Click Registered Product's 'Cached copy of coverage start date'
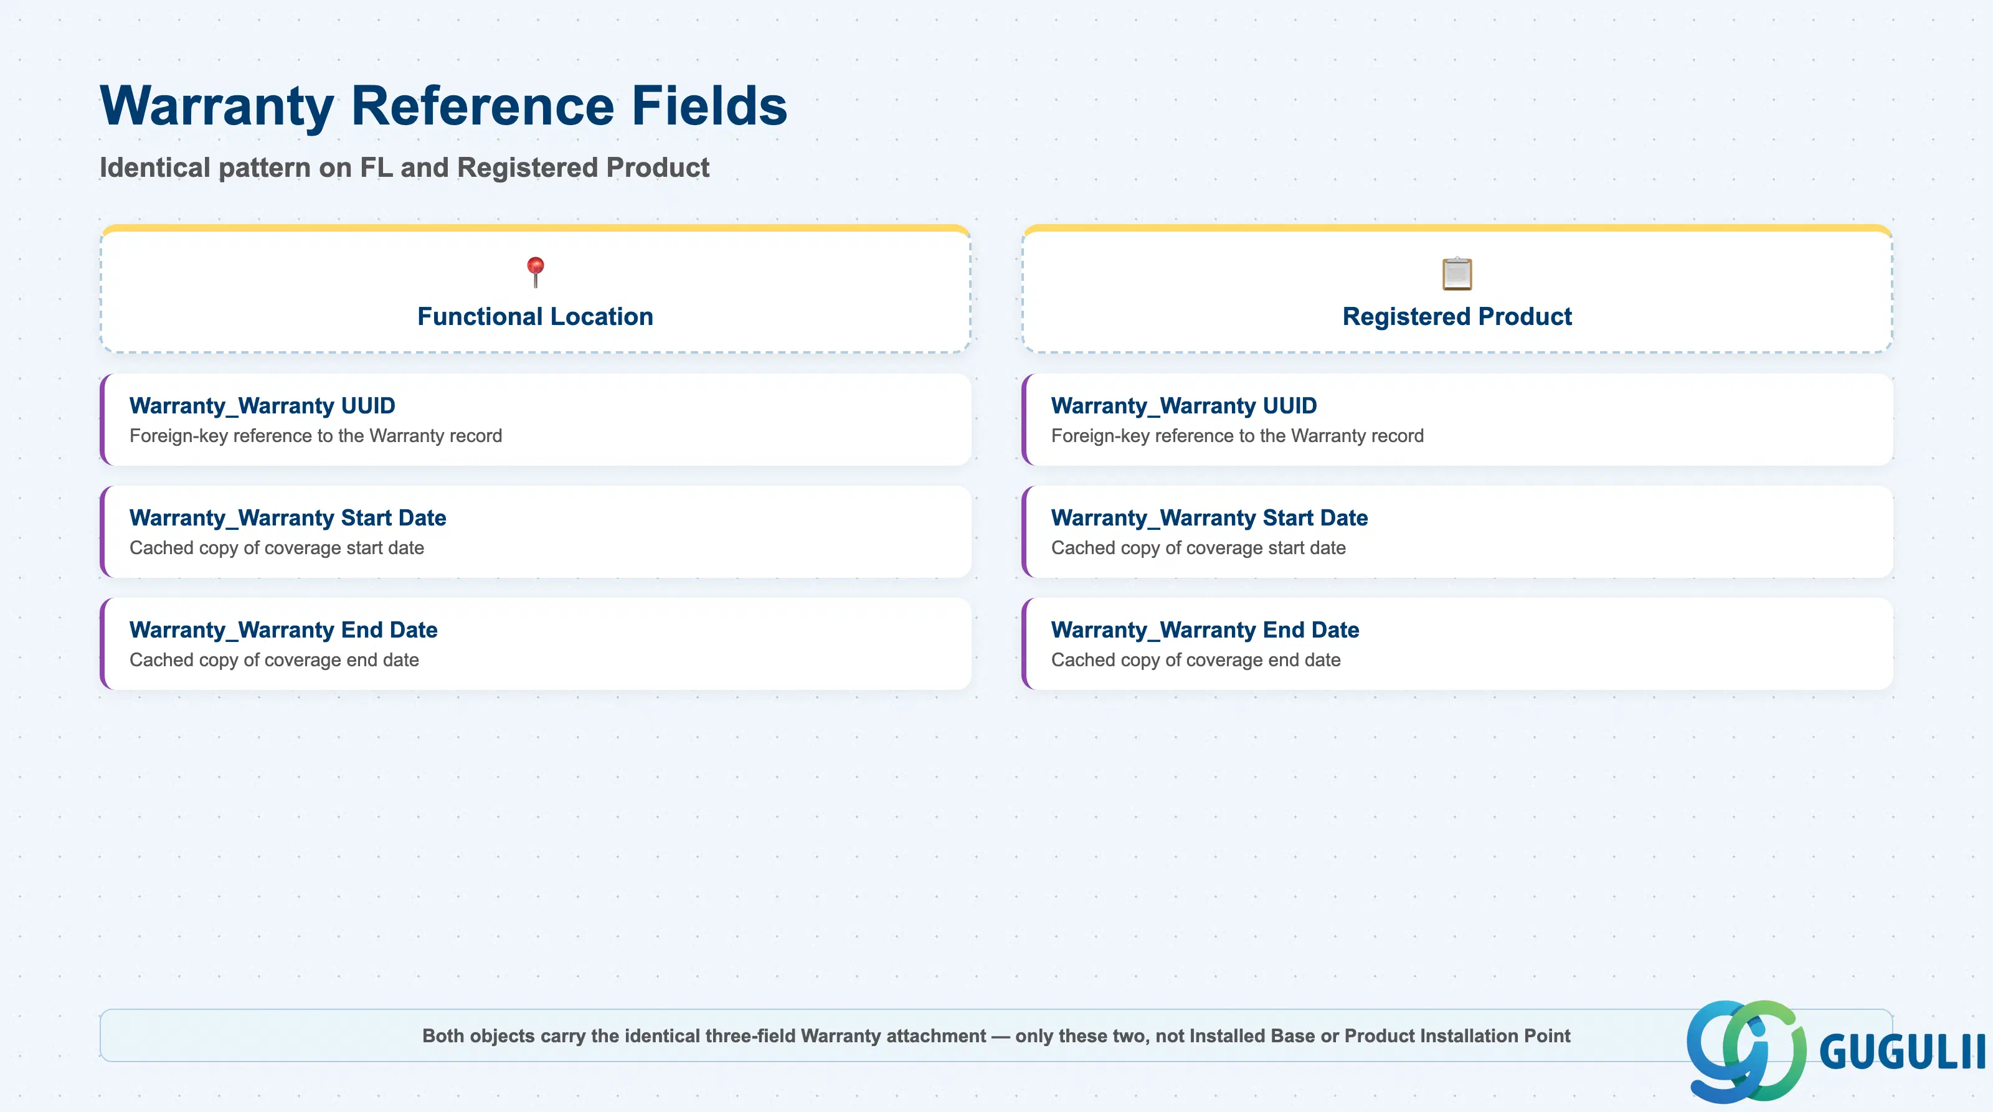The image size is (1993, 1112). 1198,549
